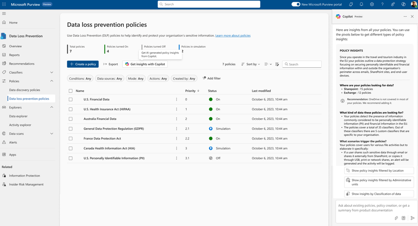Open the Actions: Any filter

[x=158, y=79]
